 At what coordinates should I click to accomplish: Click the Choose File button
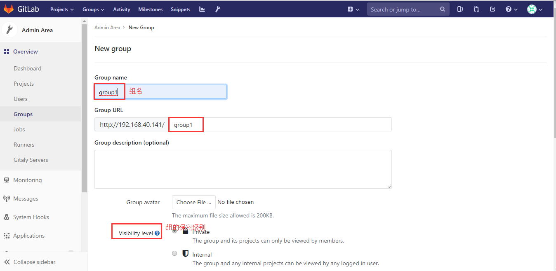(x=193, y=202)
